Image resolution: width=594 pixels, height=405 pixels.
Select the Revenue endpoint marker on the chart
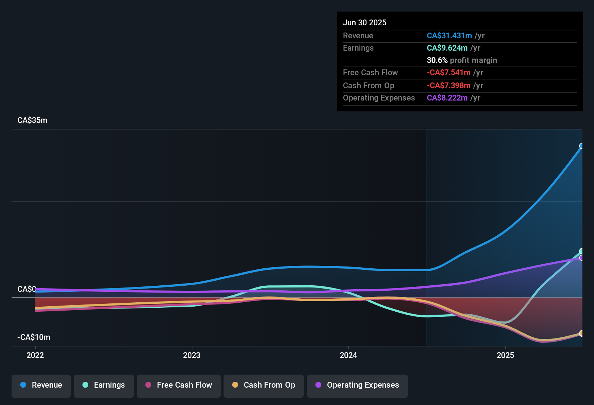click(581, 146)
